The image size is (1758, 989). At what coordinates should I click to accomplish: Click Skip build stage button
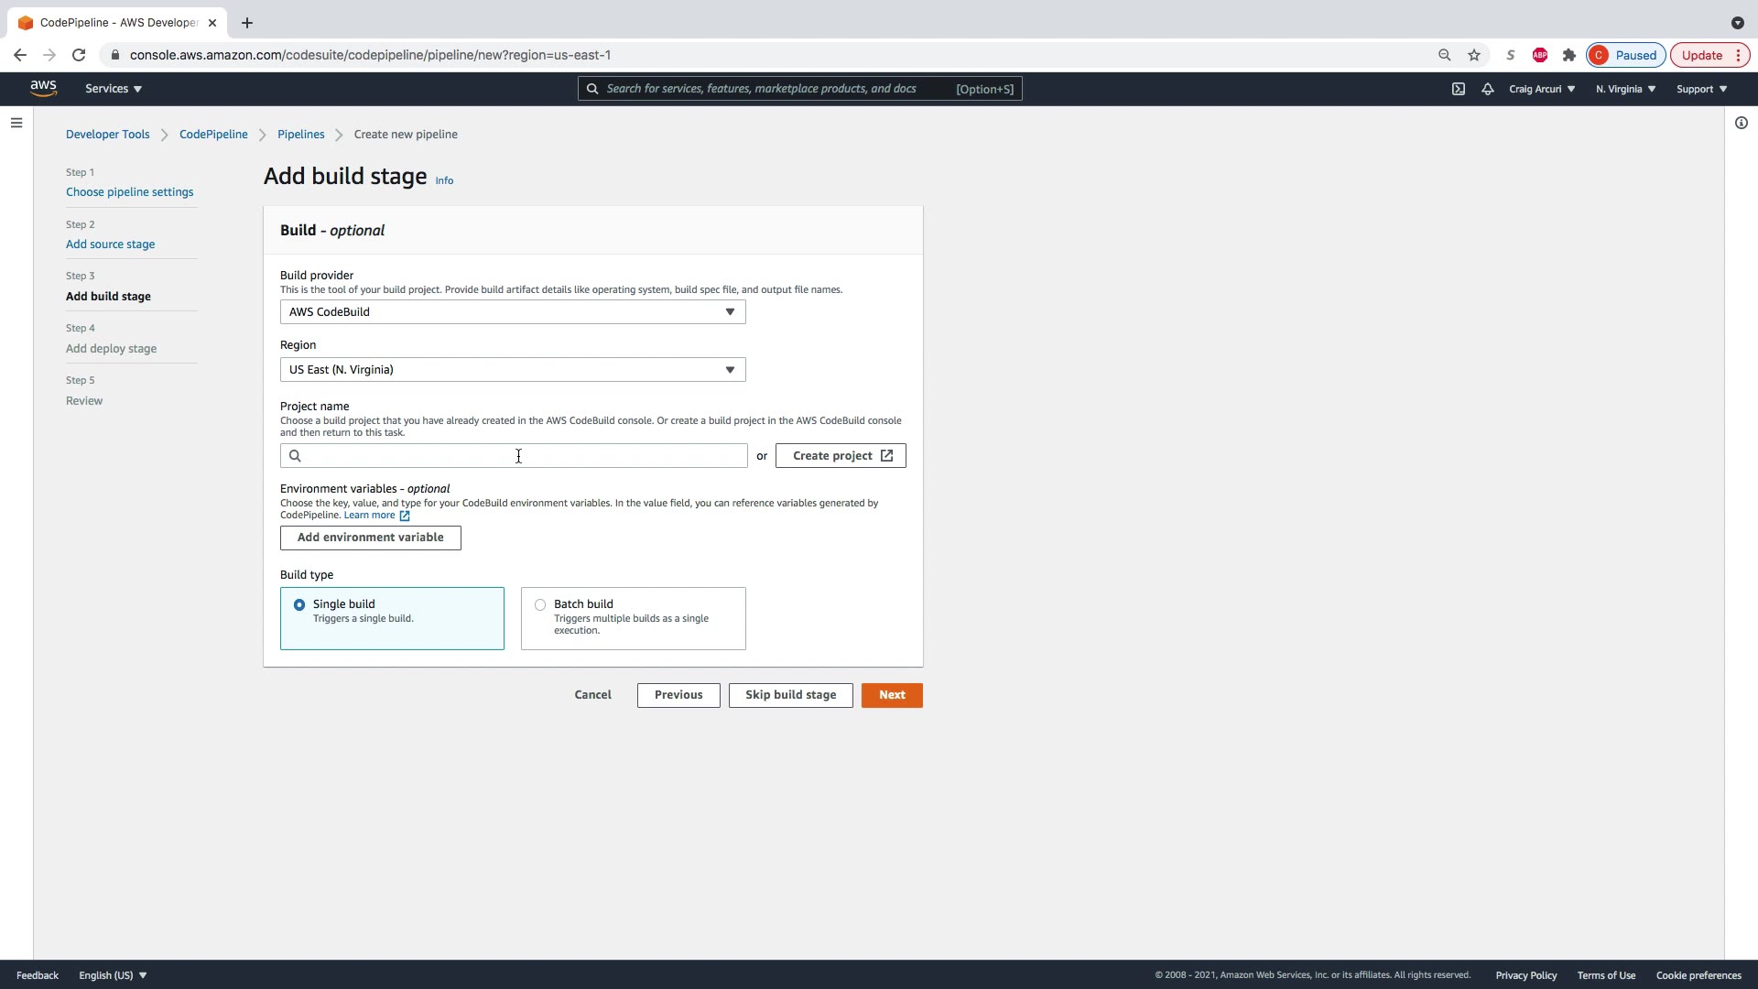click(x=790, y=695)
